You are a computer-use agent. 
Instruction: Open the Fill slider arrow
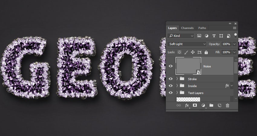point(235,52)
